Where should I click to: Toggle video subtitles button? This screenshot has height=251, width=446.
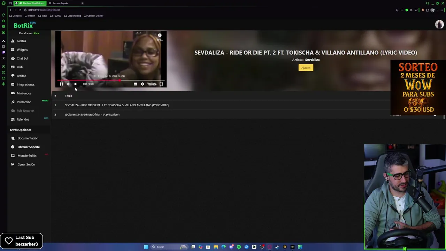coord(136,84)
